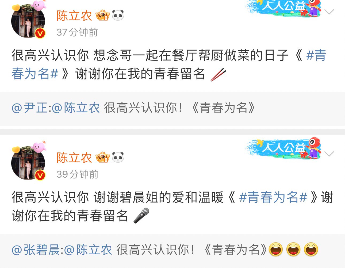Open 陈立农 profile from second post avatar

click(x=28, y=163)
